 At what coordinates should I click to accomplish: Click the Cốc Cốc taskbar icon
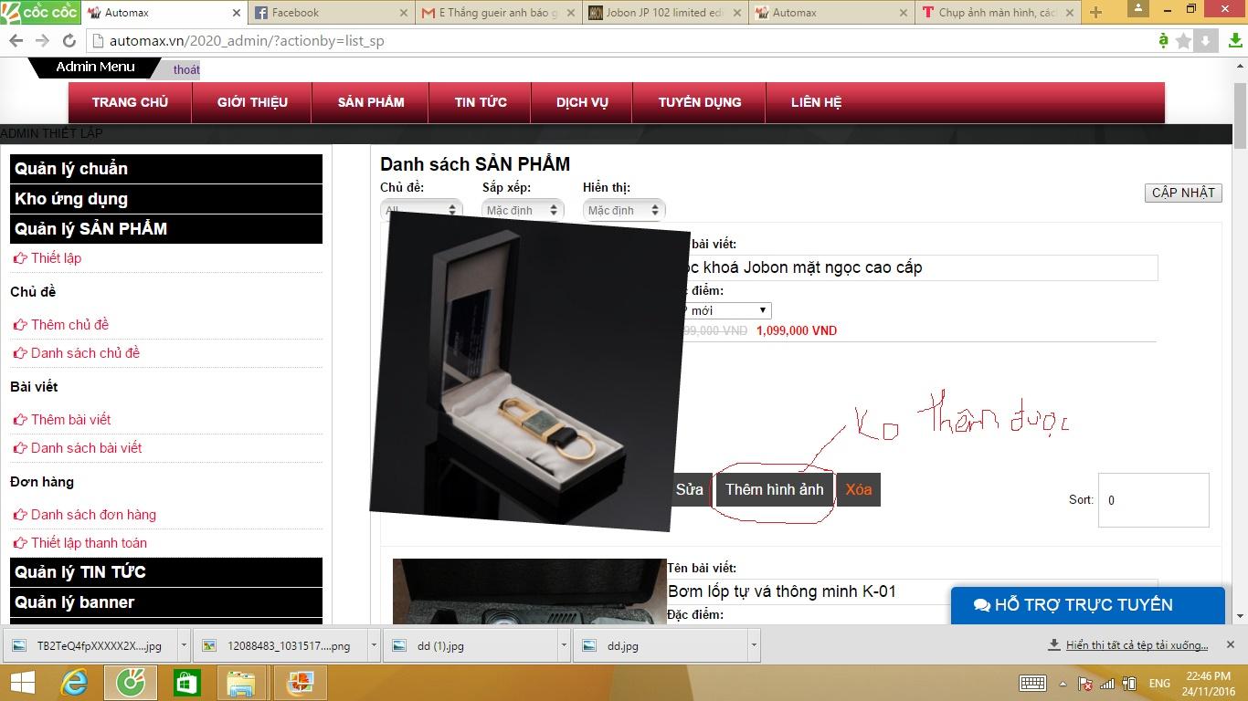pyautogui.click(x=131, y=683)
